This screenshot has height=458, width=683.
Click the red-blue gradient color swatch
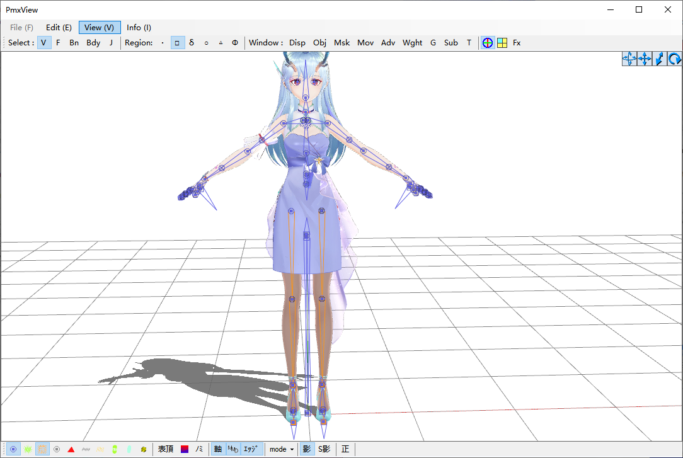pyautogui.click(x=185, y=449)
